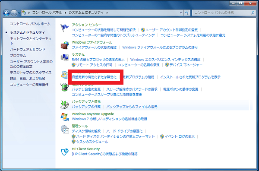
Task: Go back with the Back arrow button
Action: pos(6,13)
